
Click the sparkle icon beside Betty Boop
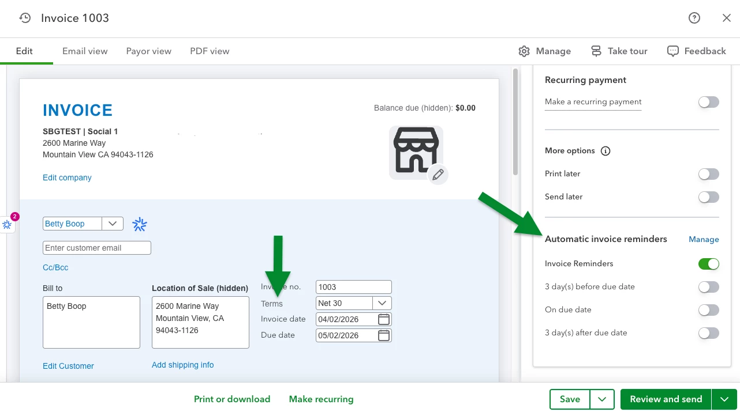(140, 224)
